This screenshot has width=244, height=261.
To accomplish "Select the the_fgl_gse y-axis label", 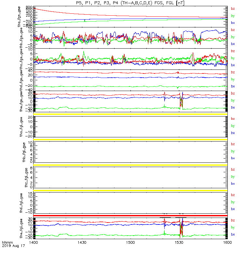I will point(21,228).
